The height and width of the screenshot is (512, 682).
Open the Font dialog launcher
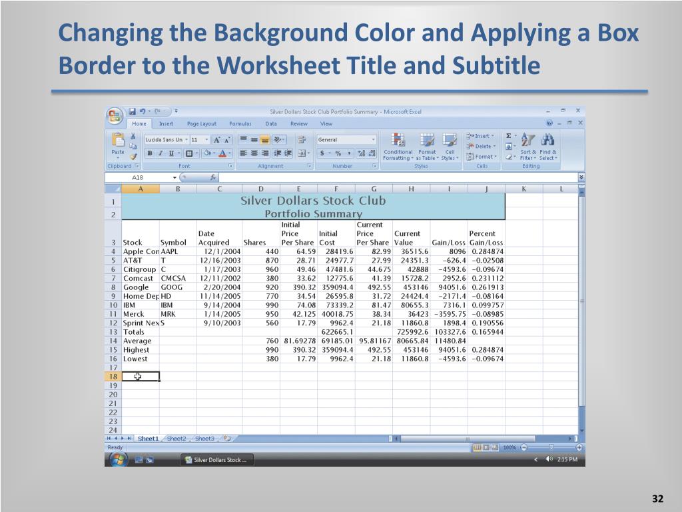230,166
